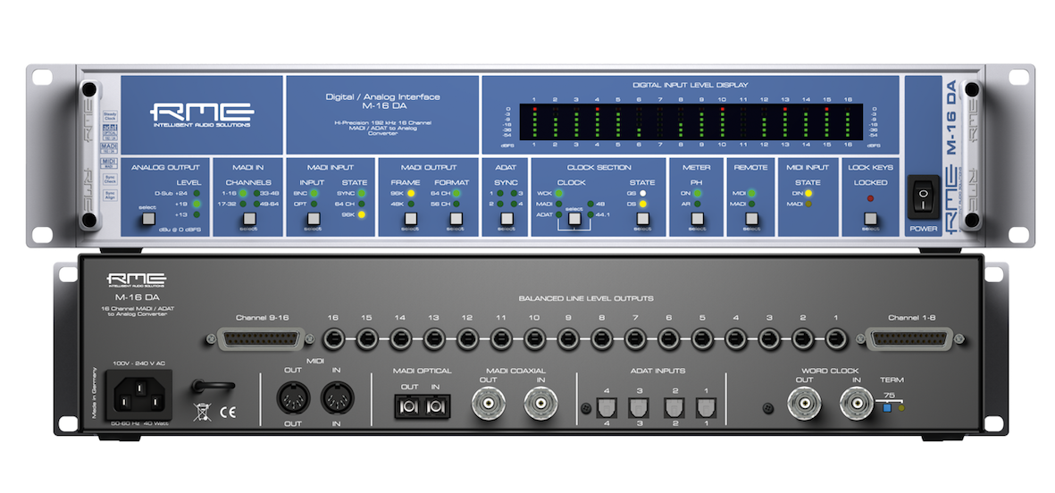Click the CE marking on rear panel
The height and width of the screenshot is (493, 1055).
coord(228,413)
